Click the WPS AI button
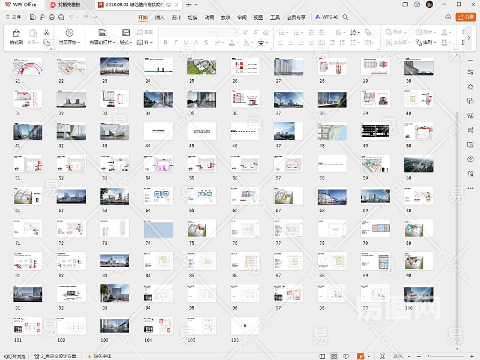Screen dimensions: 480x360 pyautogui.click(x=326, y=17)
